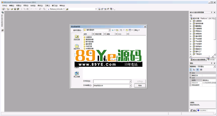217x116 pixels.
Task: Open the 编辑 menu
Action: click(x=11, y=5)
